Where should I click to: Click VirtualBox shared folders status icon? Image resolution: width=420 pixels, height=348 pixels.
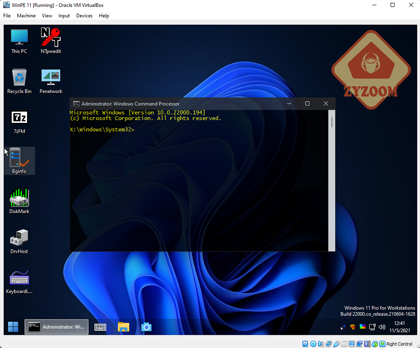pos(344,344)
